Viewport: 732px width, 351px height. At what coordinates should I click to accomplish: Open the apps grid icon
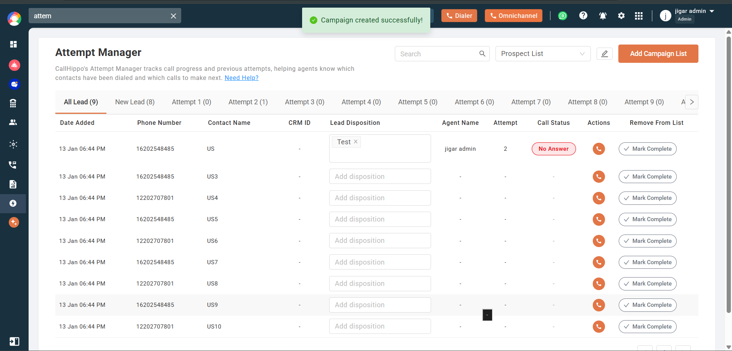pyautogui.click(x=639, y=16)
